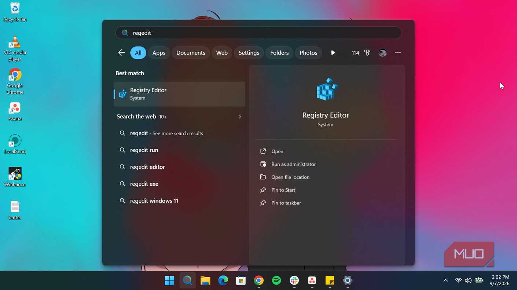Open Slack from the taskbar

294,280
